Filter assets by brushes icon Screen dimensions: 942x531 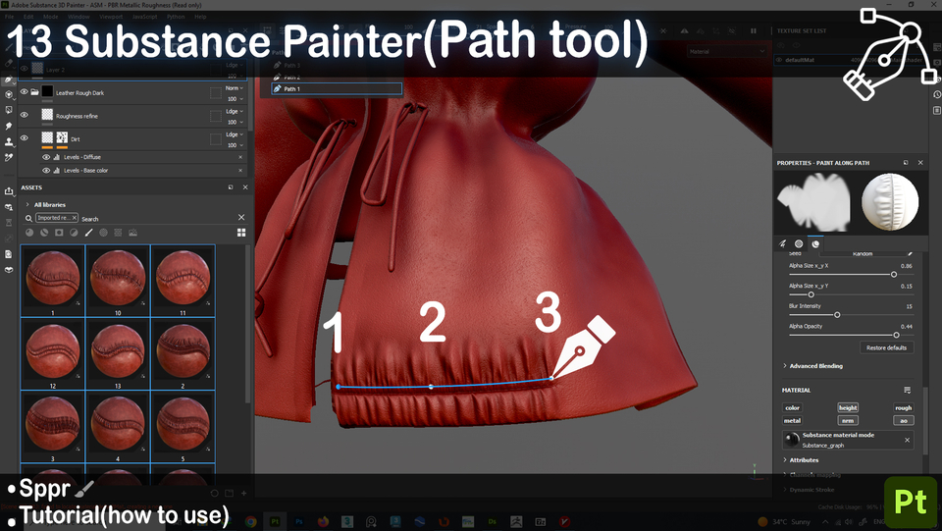(88, 233)
